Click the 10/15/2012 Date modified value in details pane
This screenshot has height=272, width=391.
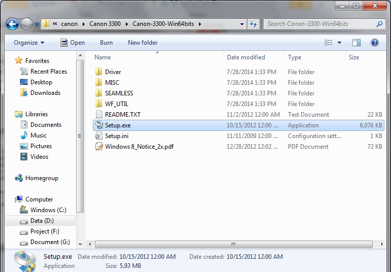point(147,257)
